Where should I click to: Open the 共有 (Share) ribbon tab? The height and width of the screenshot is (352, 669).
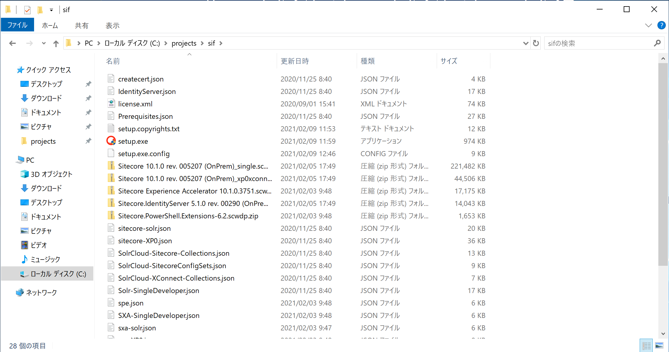(x=81, y=25)
